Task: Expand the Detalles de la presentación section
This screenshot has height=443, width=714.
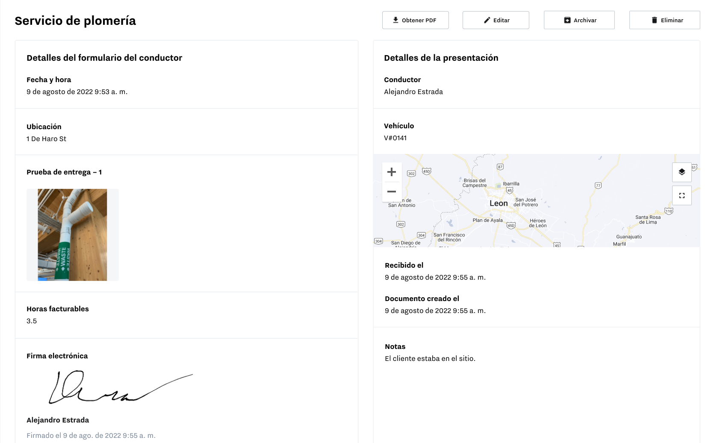Action: tap(441, 58)
